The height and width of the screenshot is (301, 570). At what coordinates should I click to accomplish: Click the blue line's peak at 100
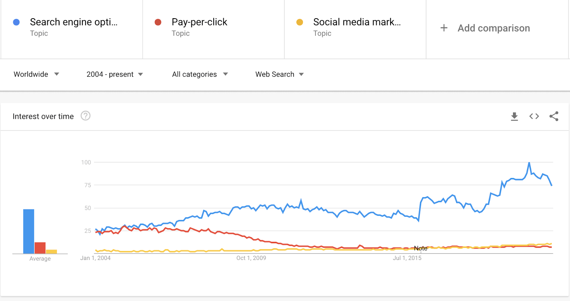[x=529, y=163]
